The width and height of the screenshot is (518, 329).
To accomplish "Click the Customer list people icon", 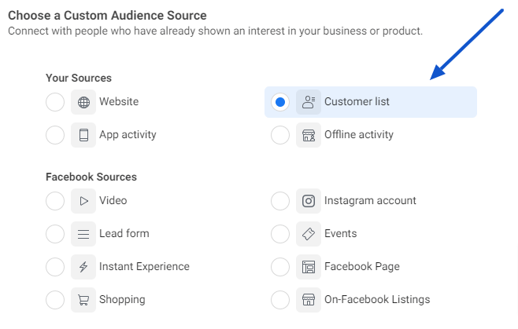I will coord(309,102).
